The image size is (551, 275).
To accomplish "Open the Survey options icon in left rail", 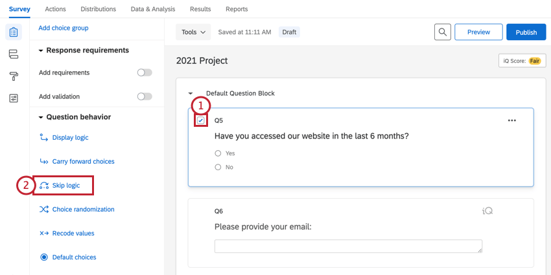I will tap(14, 98).
